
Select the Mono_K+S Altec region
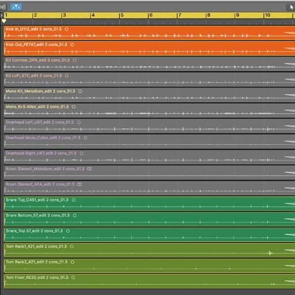click(x=150, y=110)
